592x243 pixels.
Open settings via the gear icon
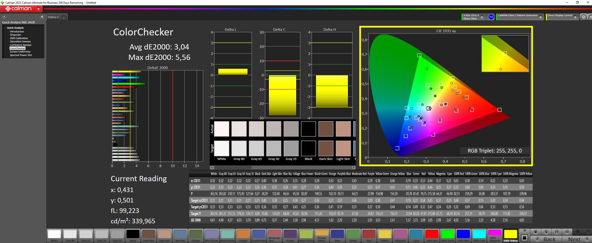pyautogui.click(x=583, y=17)
